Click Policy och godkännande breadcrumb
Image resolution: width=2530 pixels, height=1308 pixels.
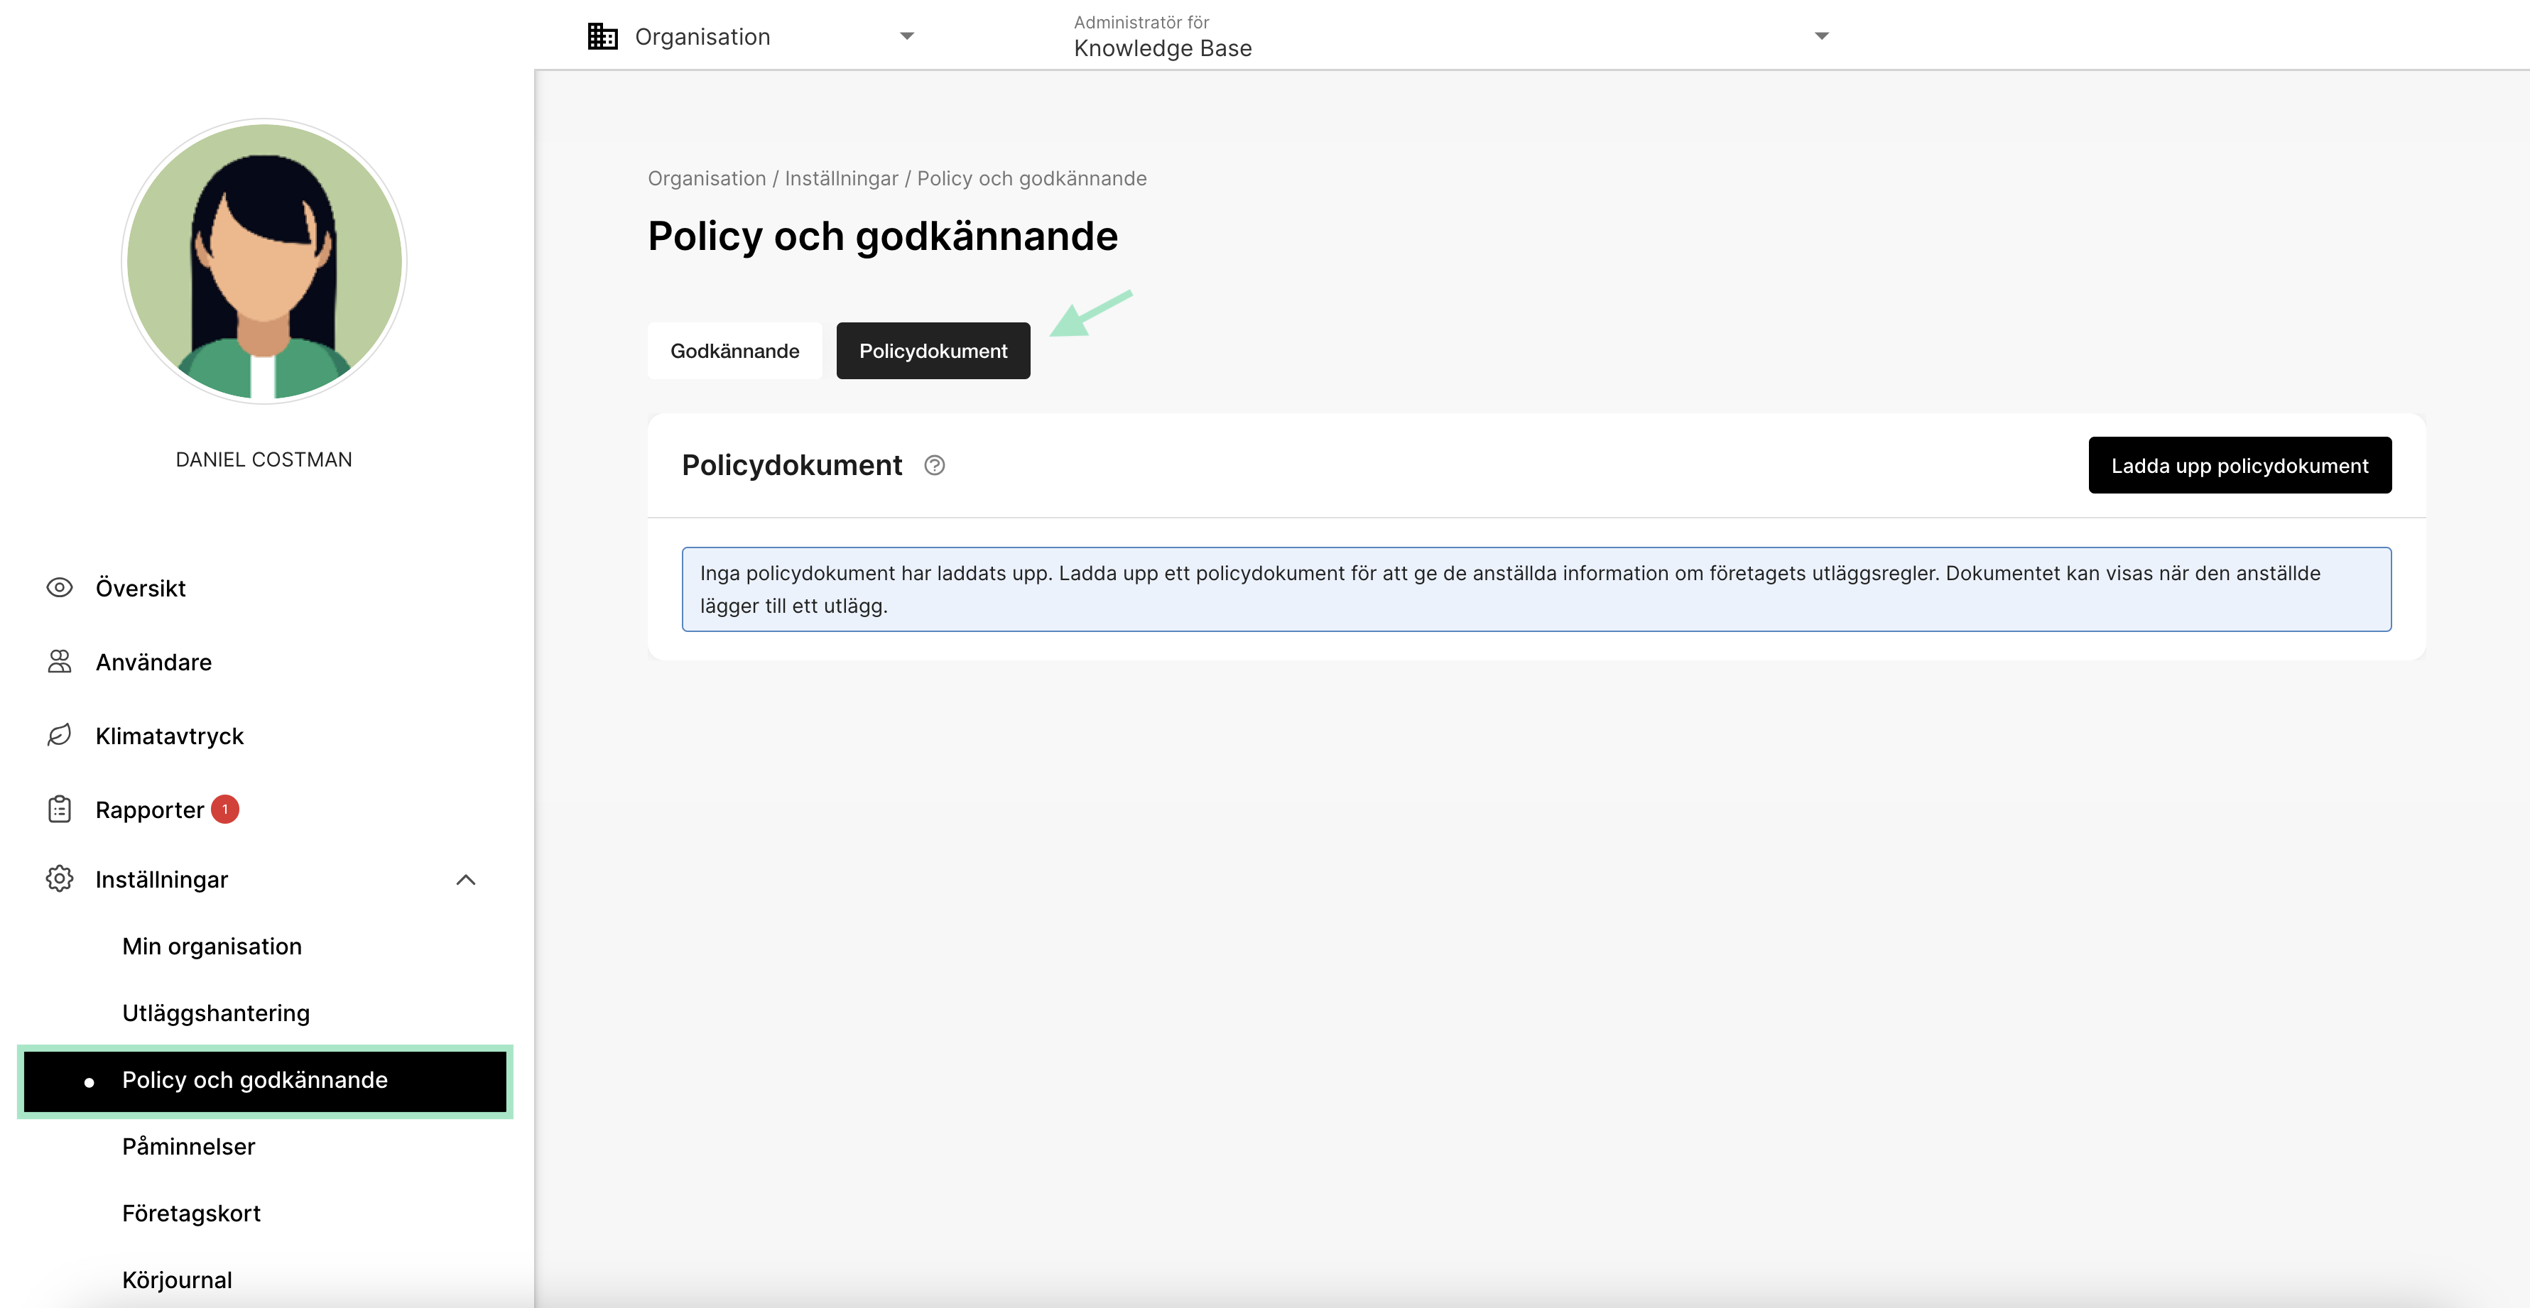1031,179
